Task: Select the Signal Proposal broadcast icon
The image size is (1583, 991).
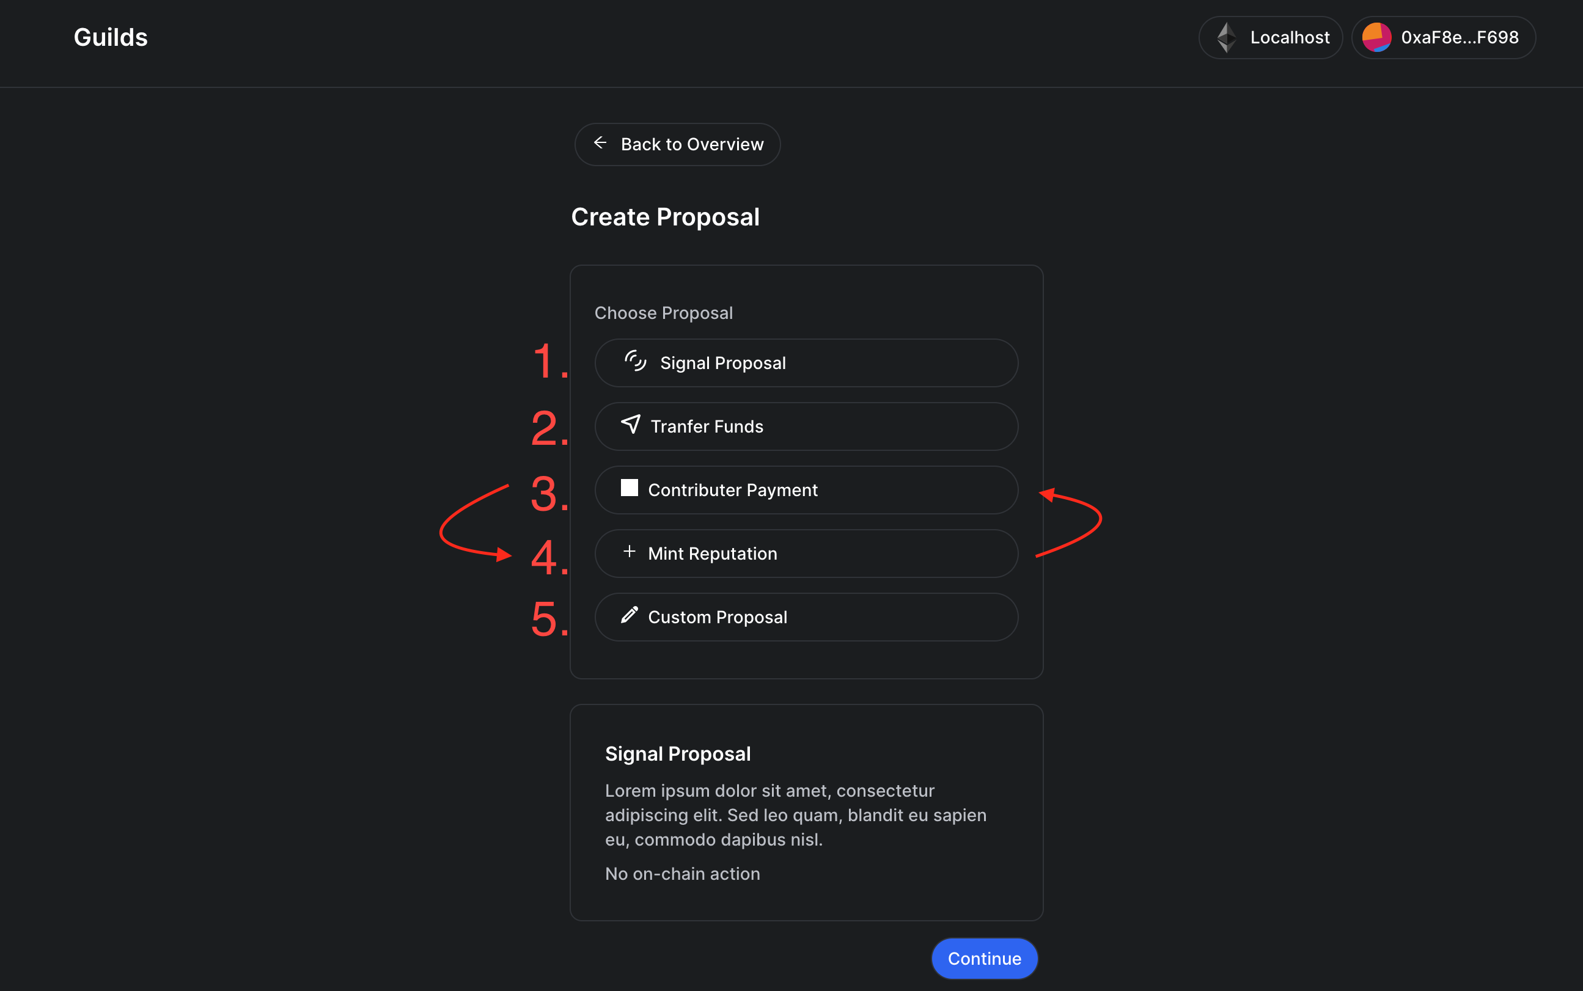Action: [x=634, y=362]
